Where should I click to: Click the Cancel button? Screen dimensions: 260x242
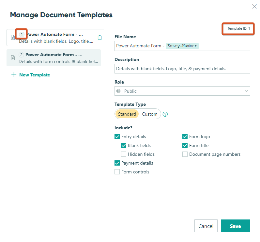pyautogui.click(x=206, y=226)
